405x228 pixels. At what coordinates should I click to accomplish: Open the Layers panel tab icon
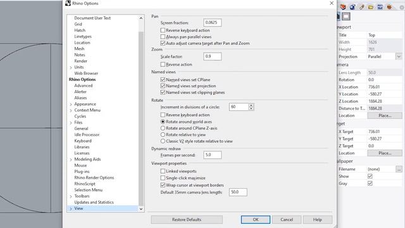point(343,7)
